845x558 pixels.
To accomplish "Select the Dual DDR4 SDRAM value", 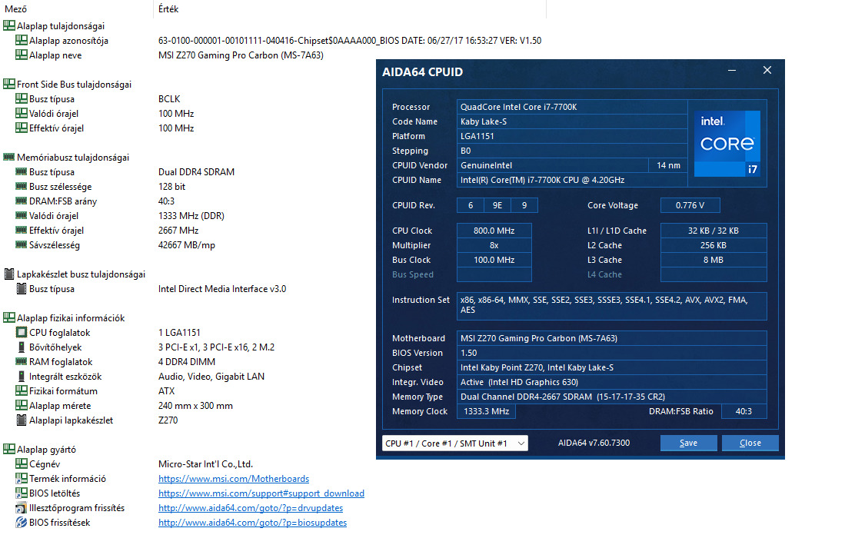I will [196, 172].
